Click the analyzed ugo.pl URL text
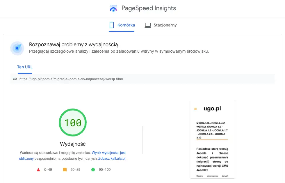Screen dimensions: 285x183 tap(71, 79)
